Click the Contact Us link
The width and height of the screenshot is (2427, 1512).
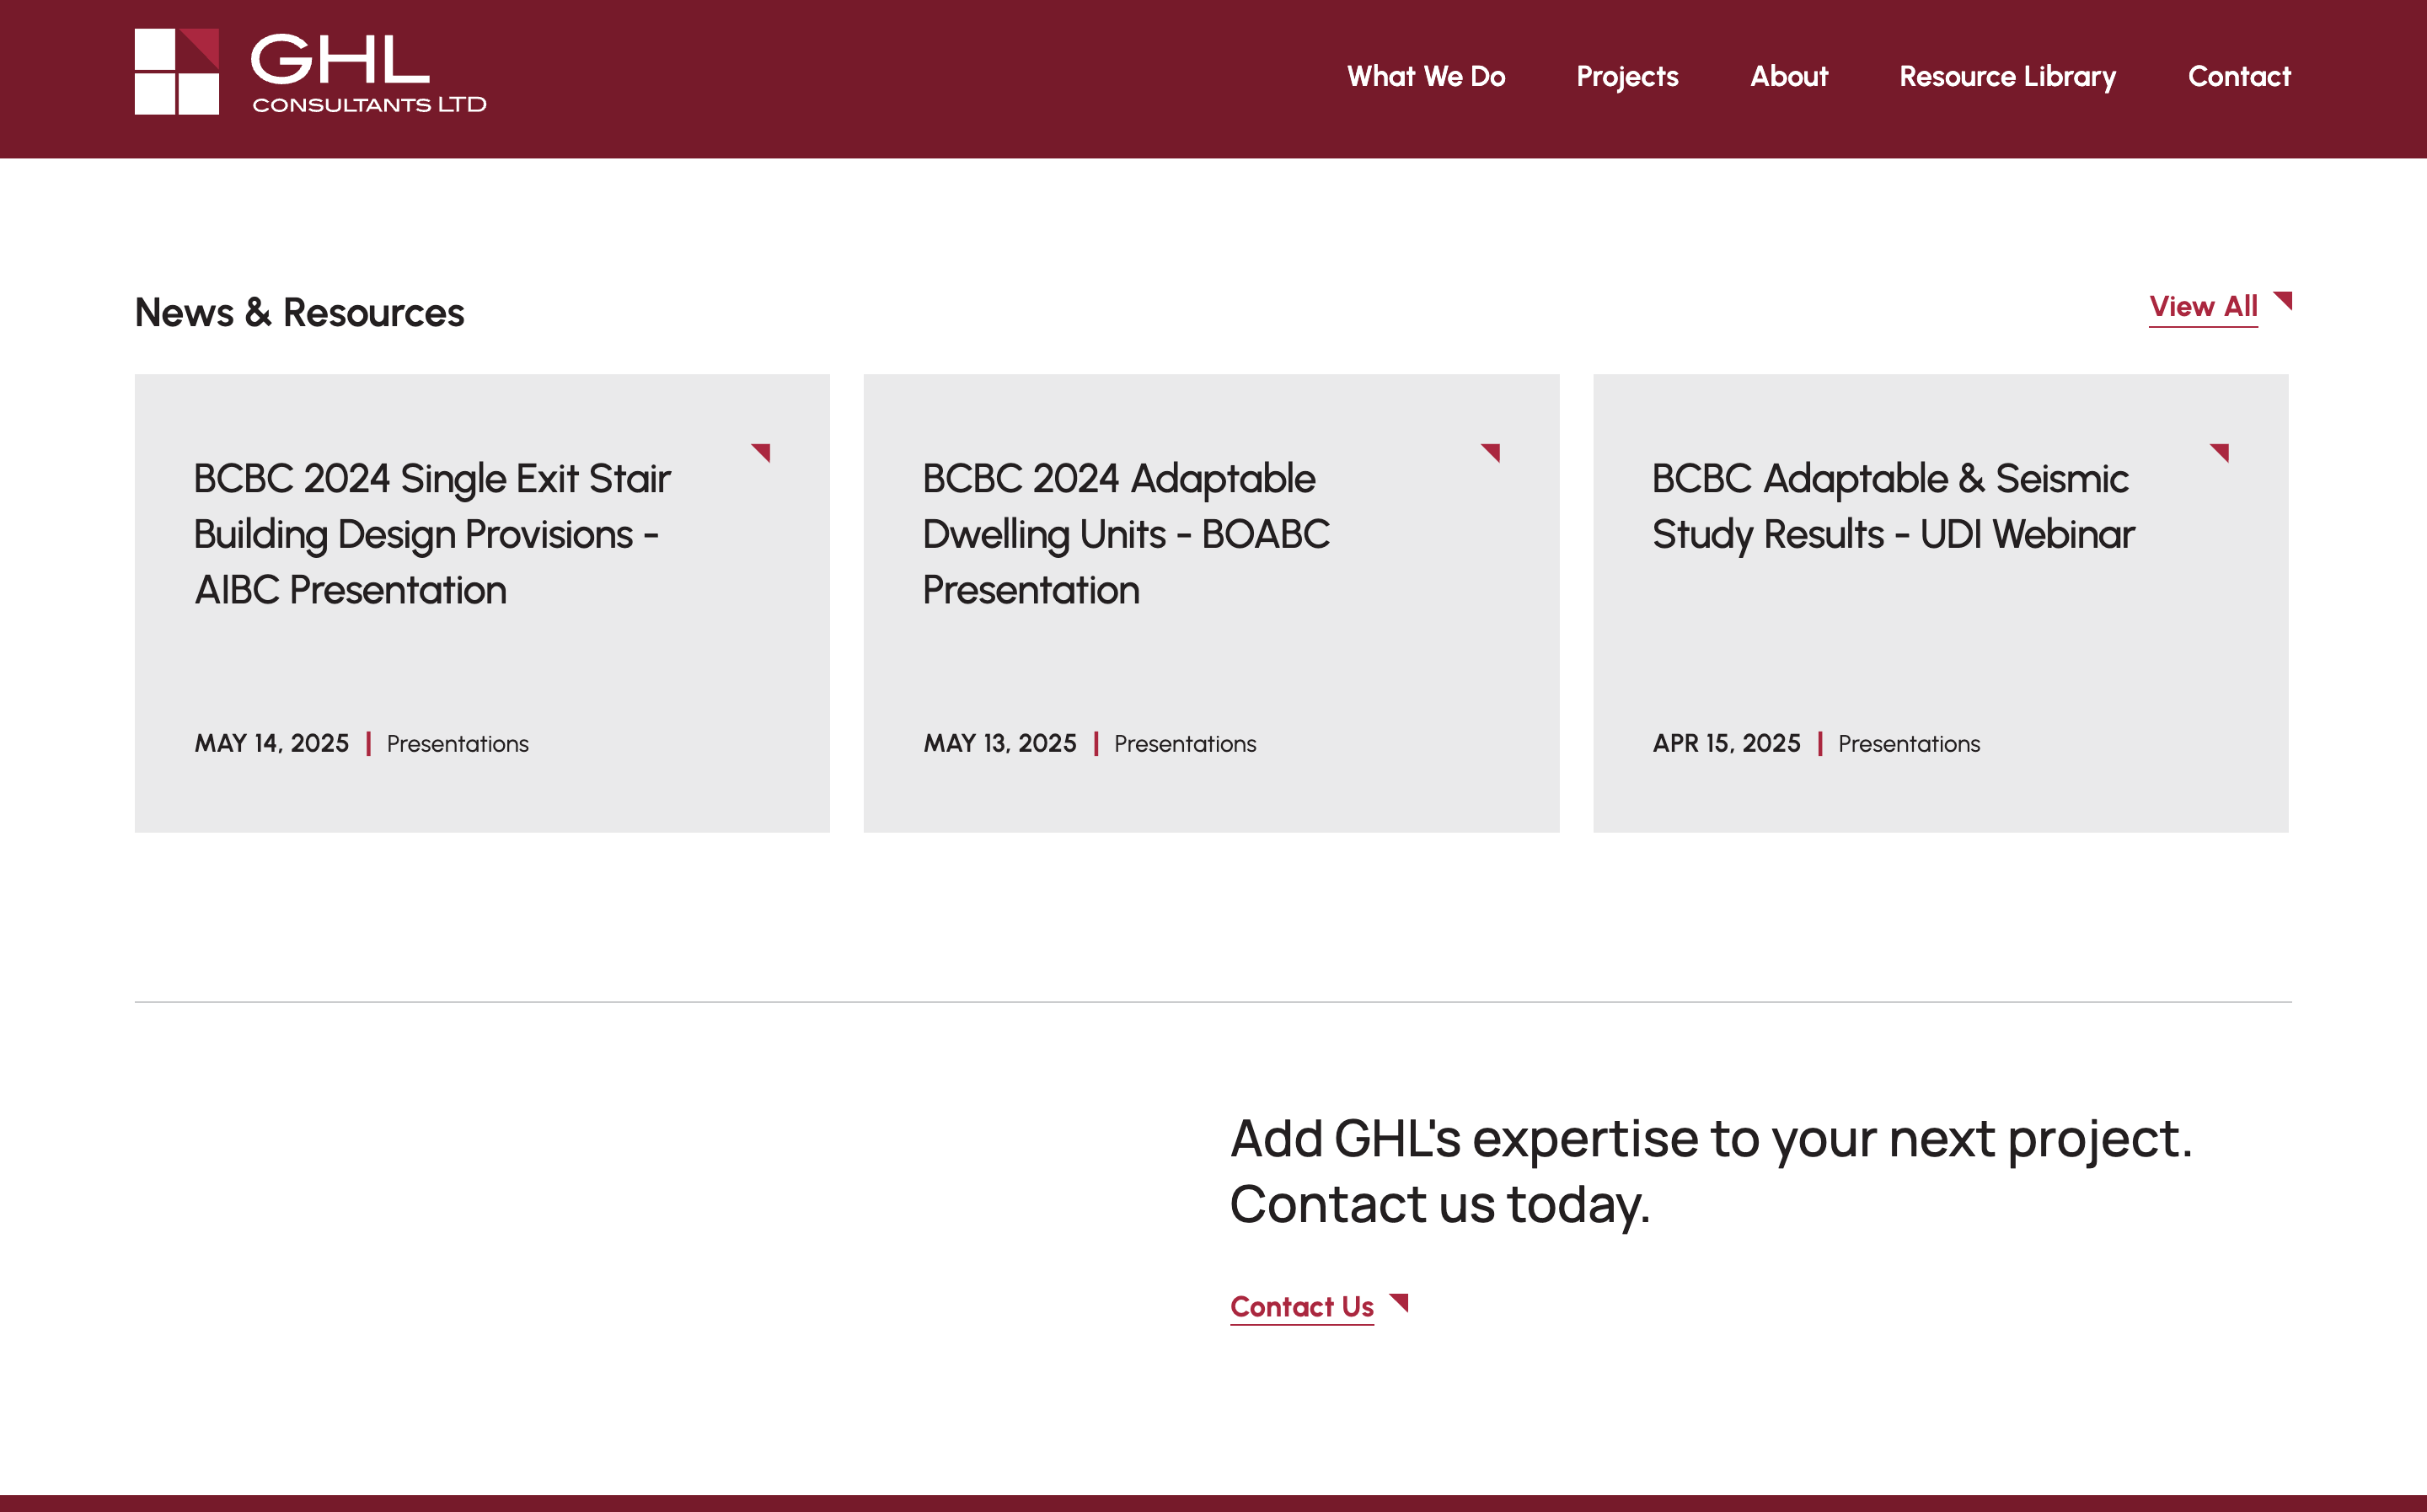tap(1301, 1306)
